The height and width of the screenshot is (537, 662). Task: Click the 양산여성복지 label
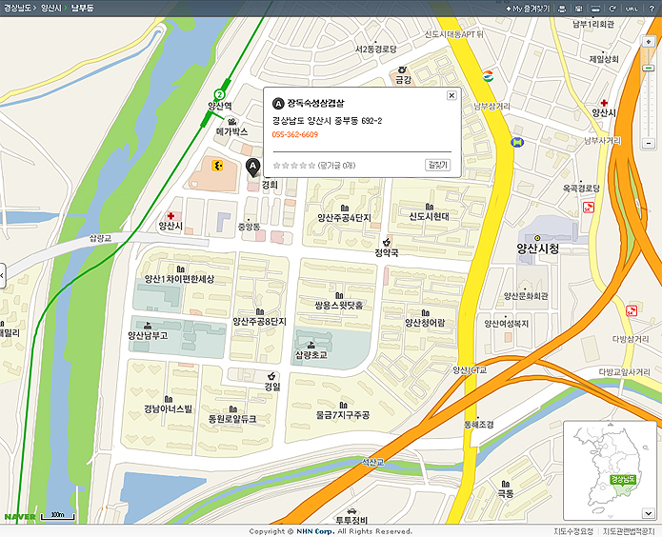[506, 324]
